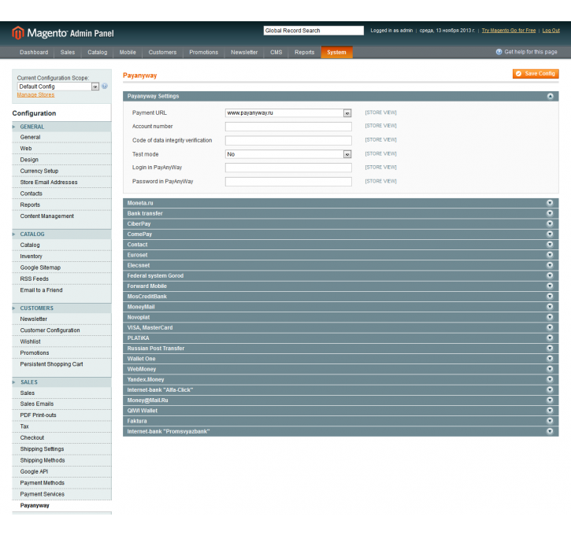Expand the MosCreditBank arrow icon
The width and height of the screenshot is (571, 535).
[x=550, y=296]
